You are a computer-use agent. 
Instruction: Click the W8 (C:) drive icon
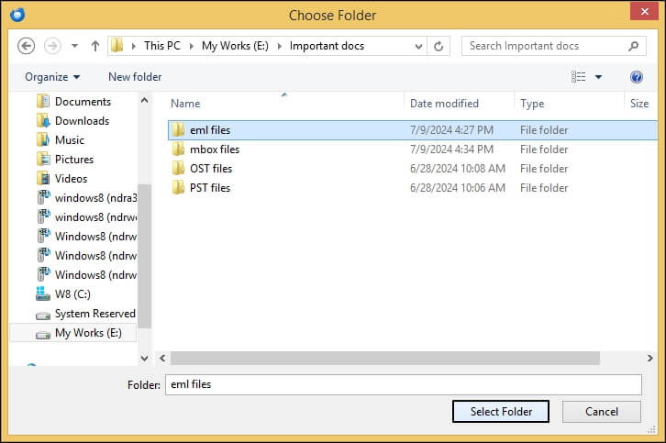[43, 293]
